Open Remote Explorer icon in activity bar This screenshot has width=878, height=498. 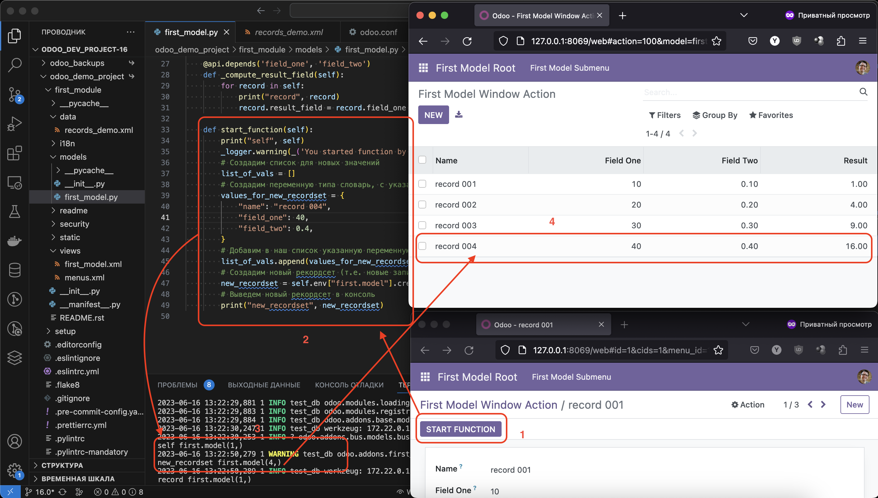[x=14, y=183]
